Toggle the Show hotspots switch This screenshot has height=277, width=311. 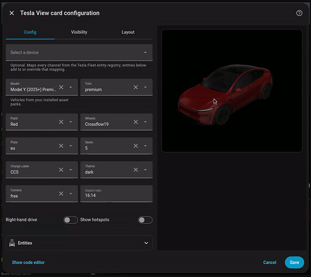tap(145, 220)
